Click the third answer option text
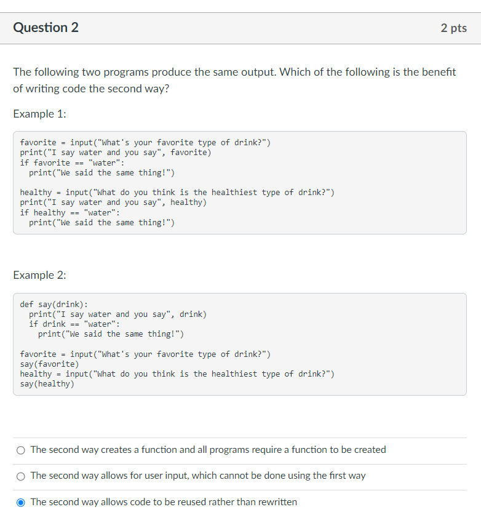This screenshot has height=528, width=481. pos(164,502)
